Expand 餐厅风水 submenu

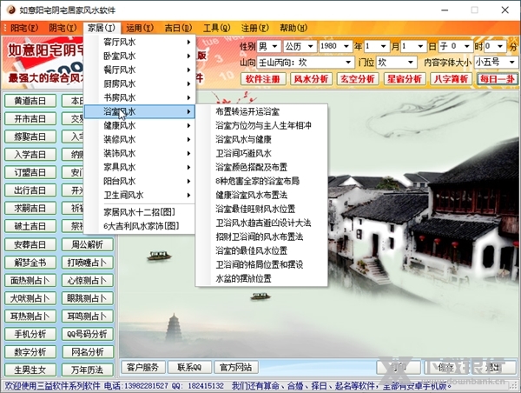[x=140, y=70]
